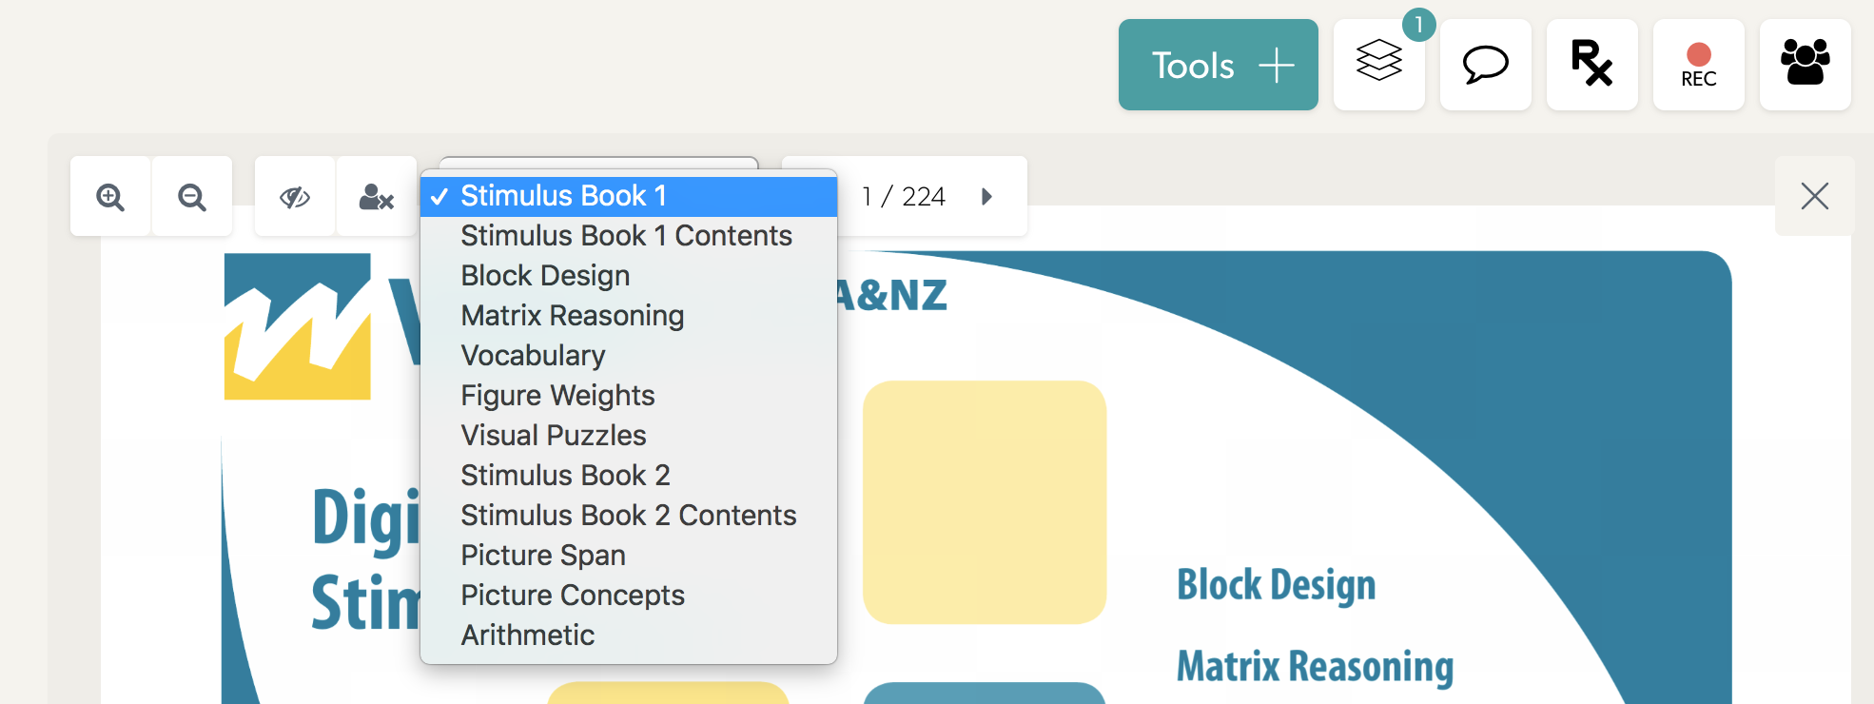
Task: Start recording with REC button
Action: tap(1698, 65)
